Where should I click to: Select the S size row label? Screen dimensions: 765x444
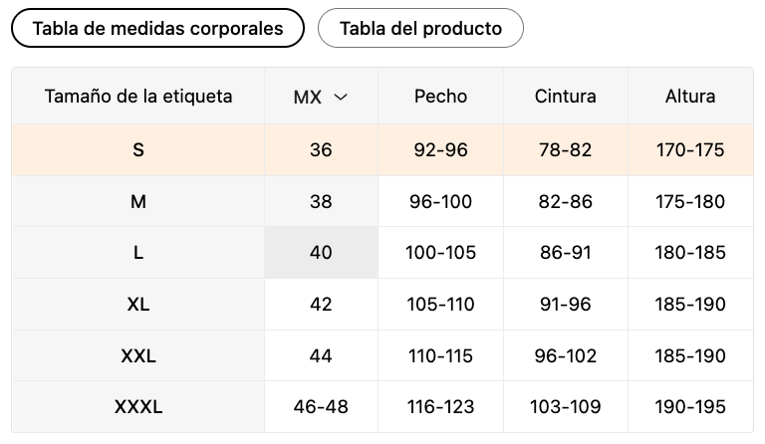pyautogui.click(x=138, y=150)
